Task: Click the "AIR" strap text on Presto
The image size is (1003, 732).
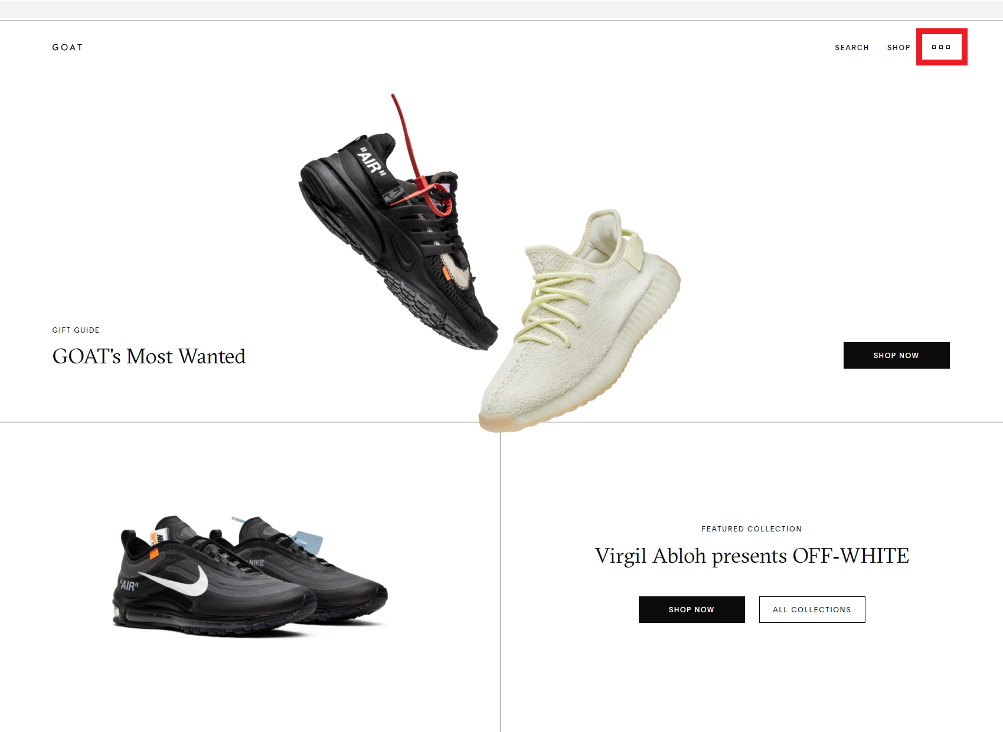Action: pos(373,161)
